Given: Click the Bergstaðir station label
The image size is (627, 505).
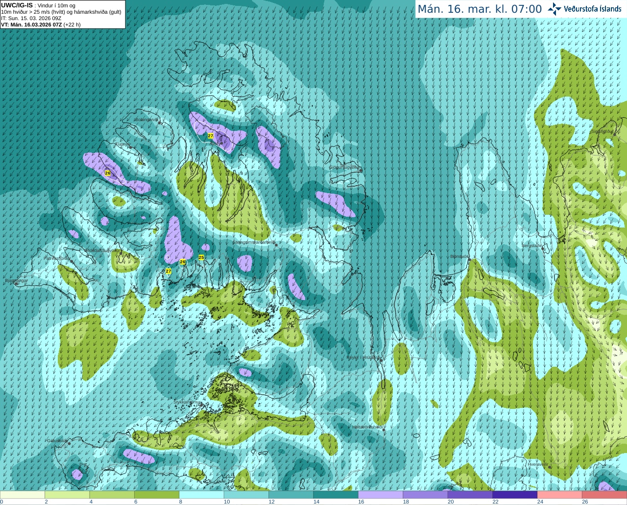Looking at the screenshot, I should [532, 246].
